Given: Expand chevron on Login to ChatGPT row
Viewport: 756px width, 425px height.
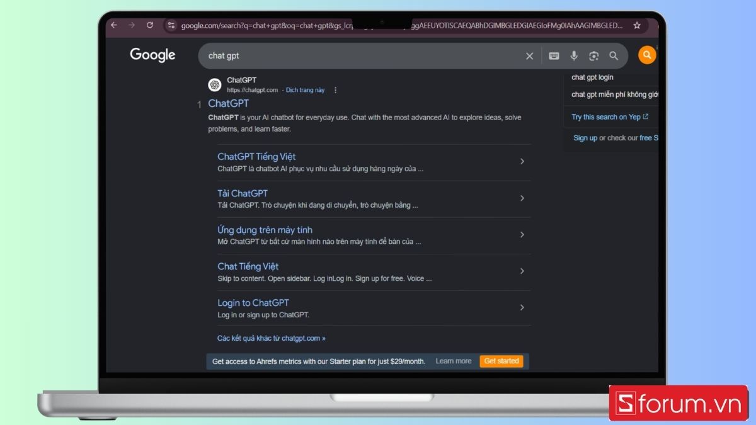Looking at the screenshot, I should point(522,307).
